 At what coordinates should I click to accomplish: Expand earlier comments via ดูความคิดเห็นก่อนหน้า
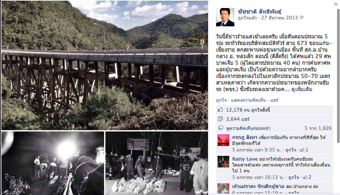pos(248,128)
